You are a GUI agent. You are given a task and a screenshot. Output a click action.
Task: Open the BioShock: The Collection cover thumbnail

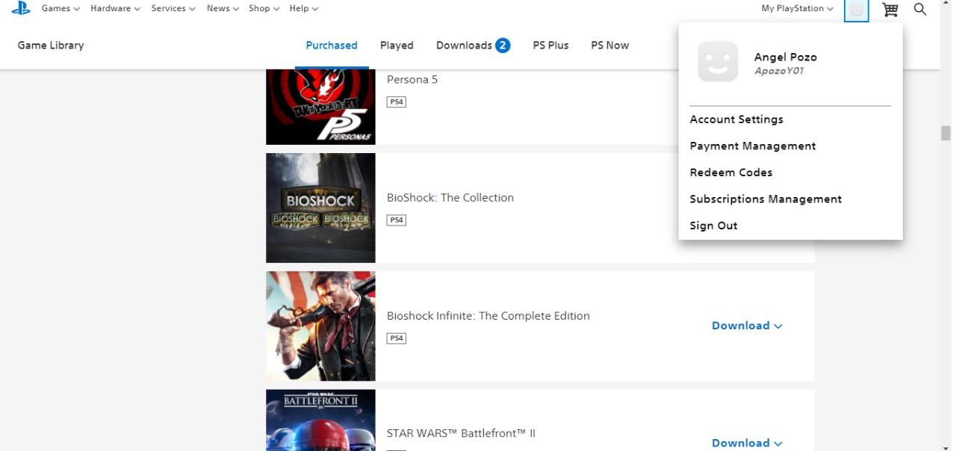point(320,208)
